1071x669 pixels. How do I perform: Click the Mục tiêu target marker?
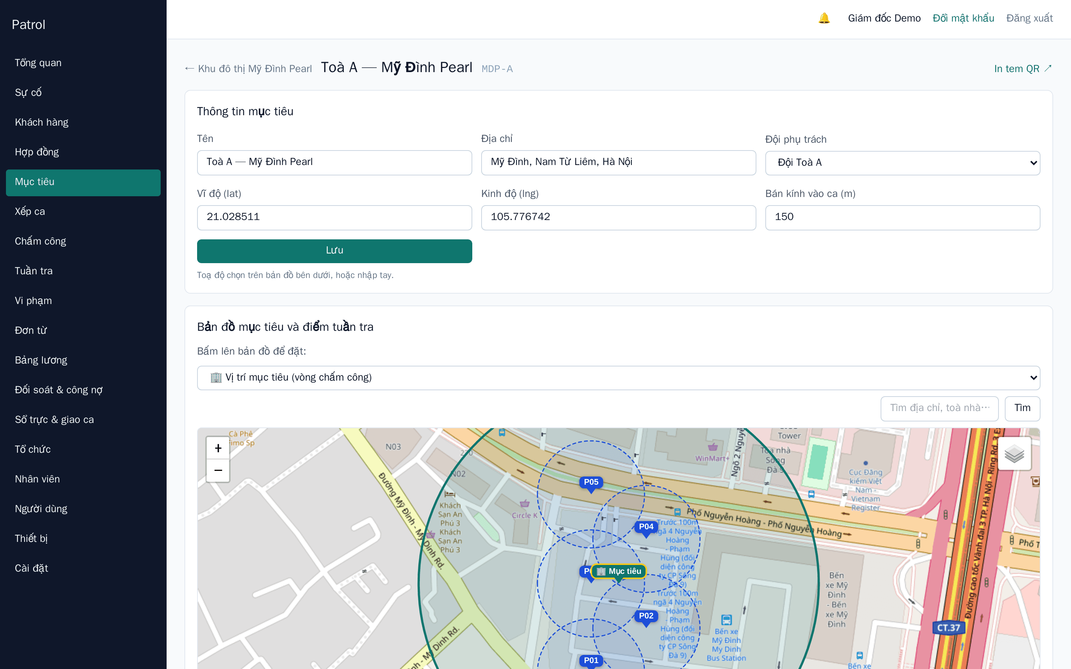click(x=619, y=571)
